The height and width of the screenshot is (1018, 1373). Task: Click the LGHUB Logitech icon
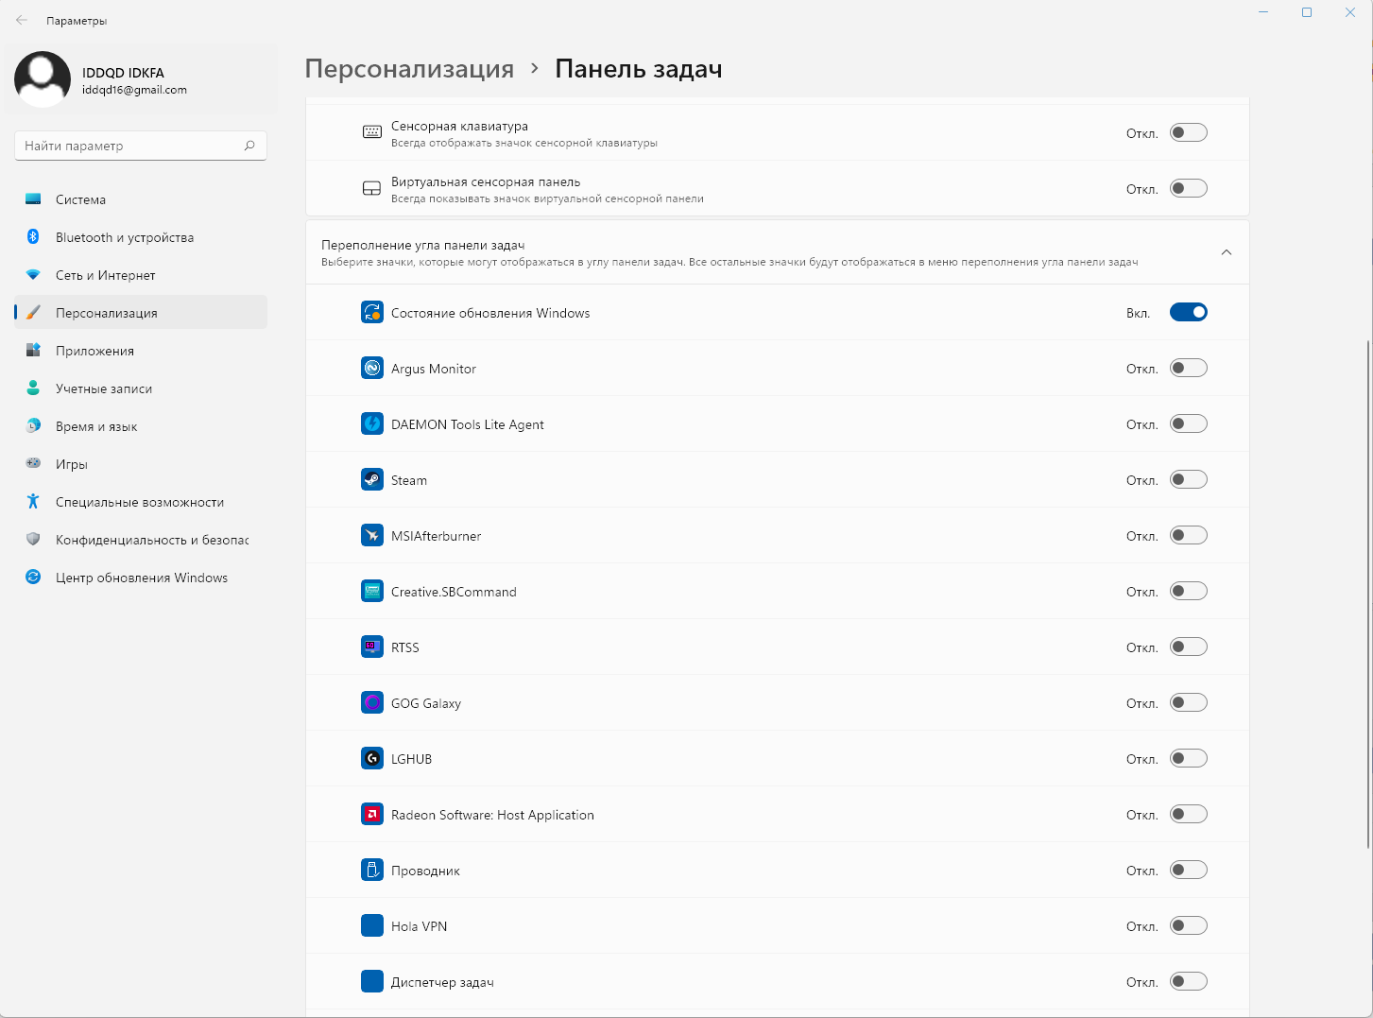coord(372,759)
